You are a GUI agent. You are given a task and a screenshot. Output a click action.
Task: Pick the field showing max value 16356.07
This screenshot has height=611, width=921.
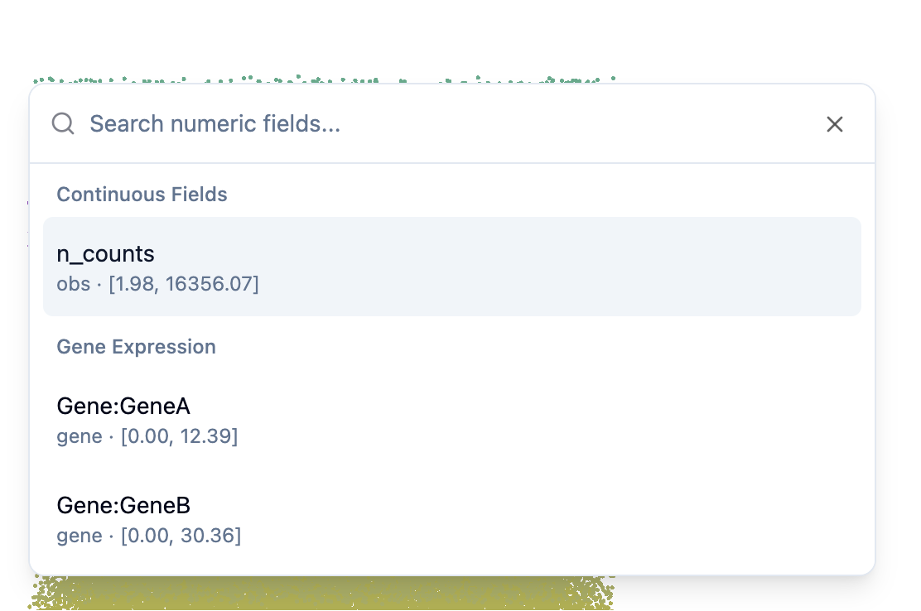click(x=452, y=266)
